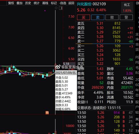The width and height of the screenshot is (139, 134).
Task: Click PE(动) value 11.9
Action: click(x=129, y=102)
